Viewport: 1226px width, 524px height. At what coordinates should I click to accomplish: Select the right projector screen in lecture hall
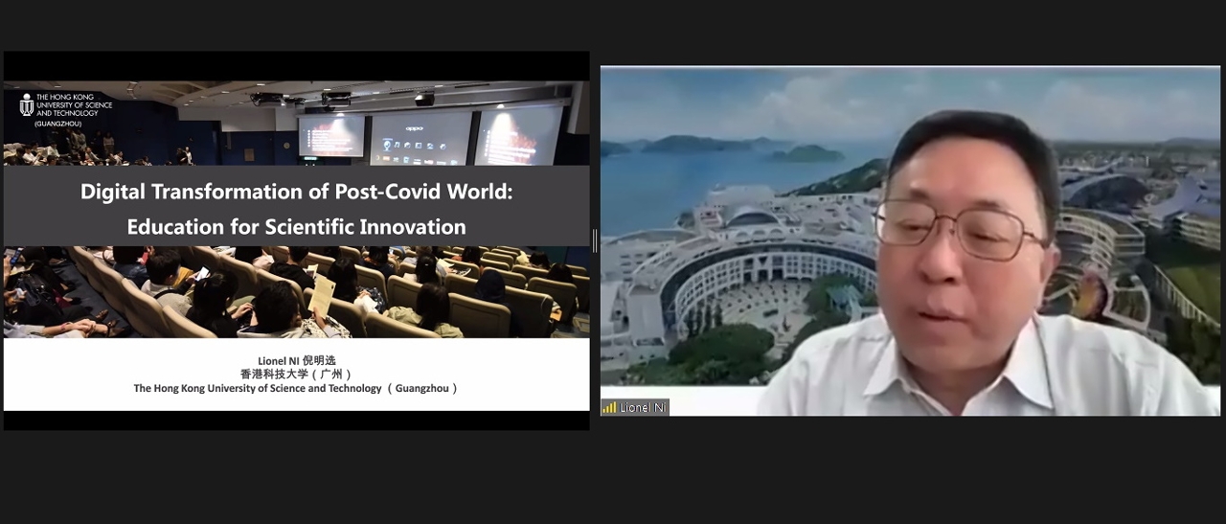coord(518,135)
